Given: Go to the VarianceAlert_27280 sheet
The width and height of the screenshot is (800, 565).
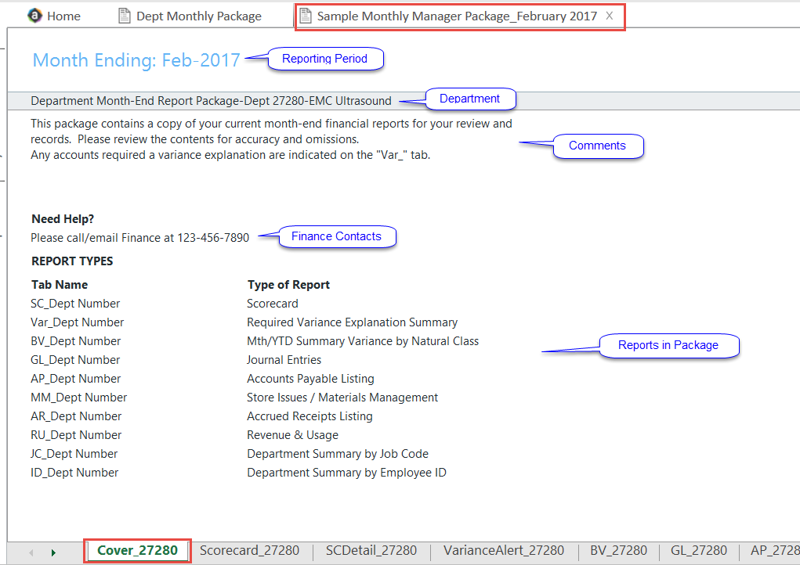Looking at the screenshot, I should pos(503,550).
